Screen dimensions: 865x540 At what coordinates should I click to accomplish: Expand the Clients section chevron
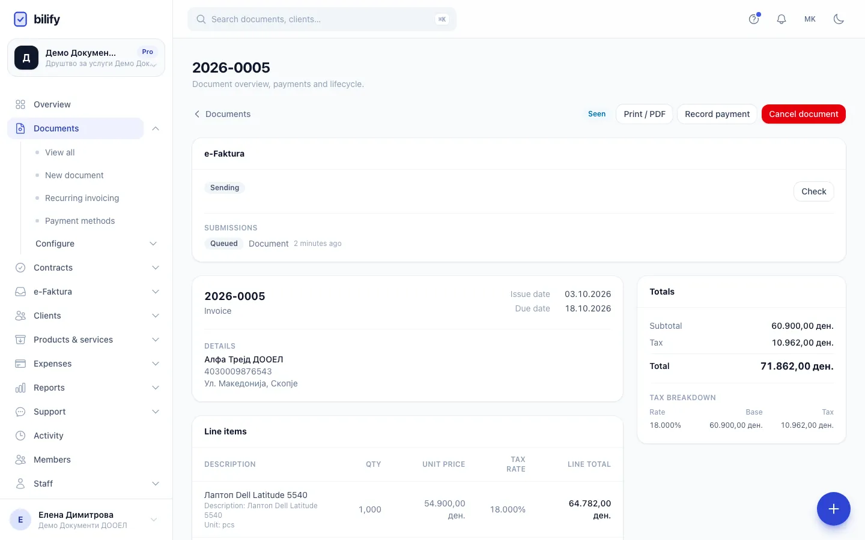[156, 316]
